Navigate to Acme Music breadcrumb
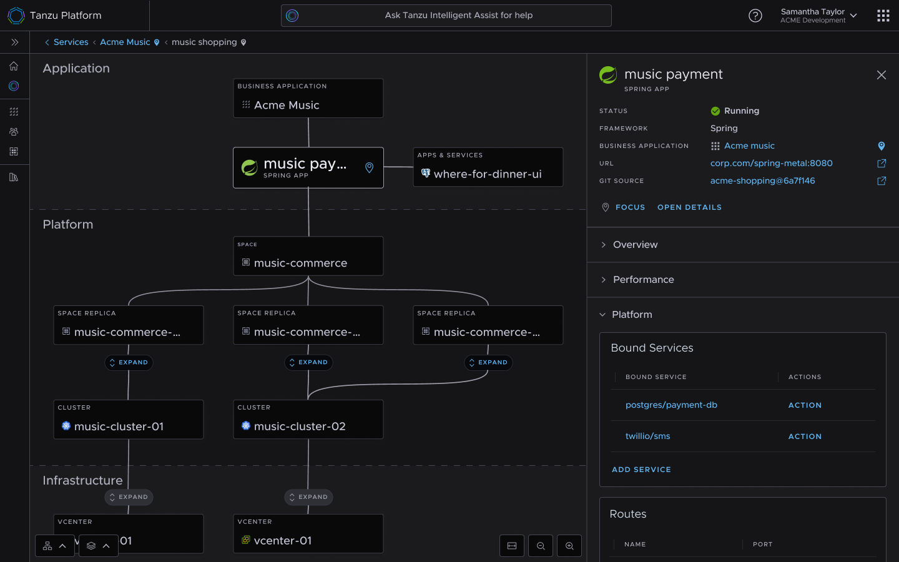 tap(125, 42)
